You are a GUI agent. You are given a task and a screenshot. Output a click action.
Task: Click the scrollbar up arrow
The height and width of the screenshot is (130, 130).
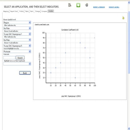[x=129, y=3]
